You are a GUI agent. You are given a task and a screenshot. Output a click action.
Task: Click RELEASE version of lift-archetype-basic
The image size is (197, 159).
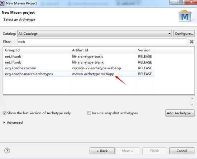tap(145, 56)
